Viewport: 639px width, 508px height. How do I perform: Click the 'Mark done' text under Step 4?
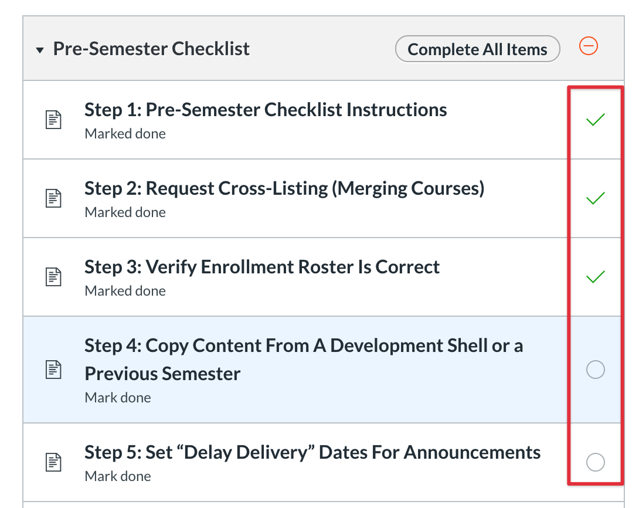pyautogui.click(x=118, y=398)
